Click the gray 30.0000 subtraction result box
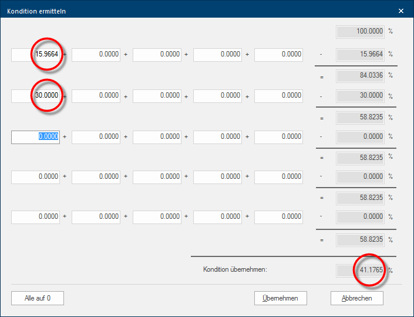This screenshot has width=414, height=317. [360, 96]
